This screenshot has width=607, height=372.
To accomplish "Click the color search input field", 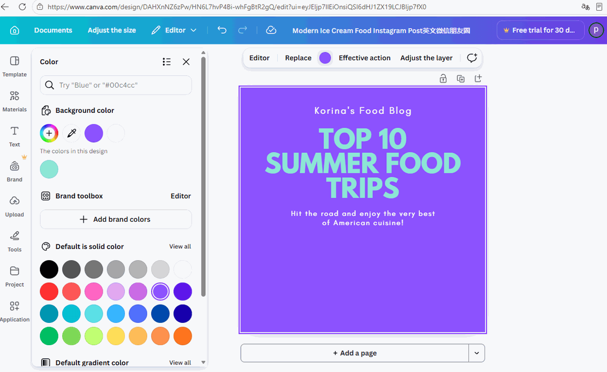I will 116,85.
